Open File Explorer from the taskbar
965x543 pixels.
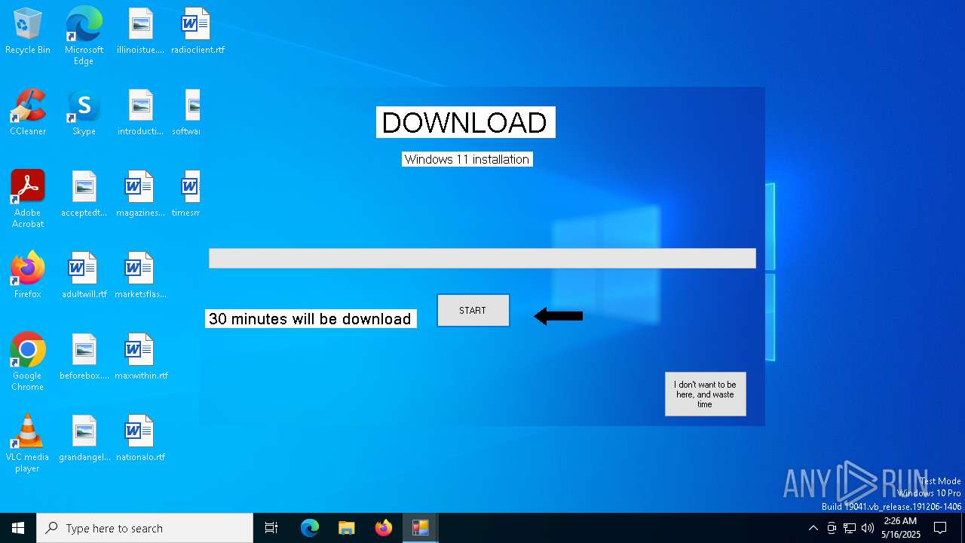coord(347,528)
